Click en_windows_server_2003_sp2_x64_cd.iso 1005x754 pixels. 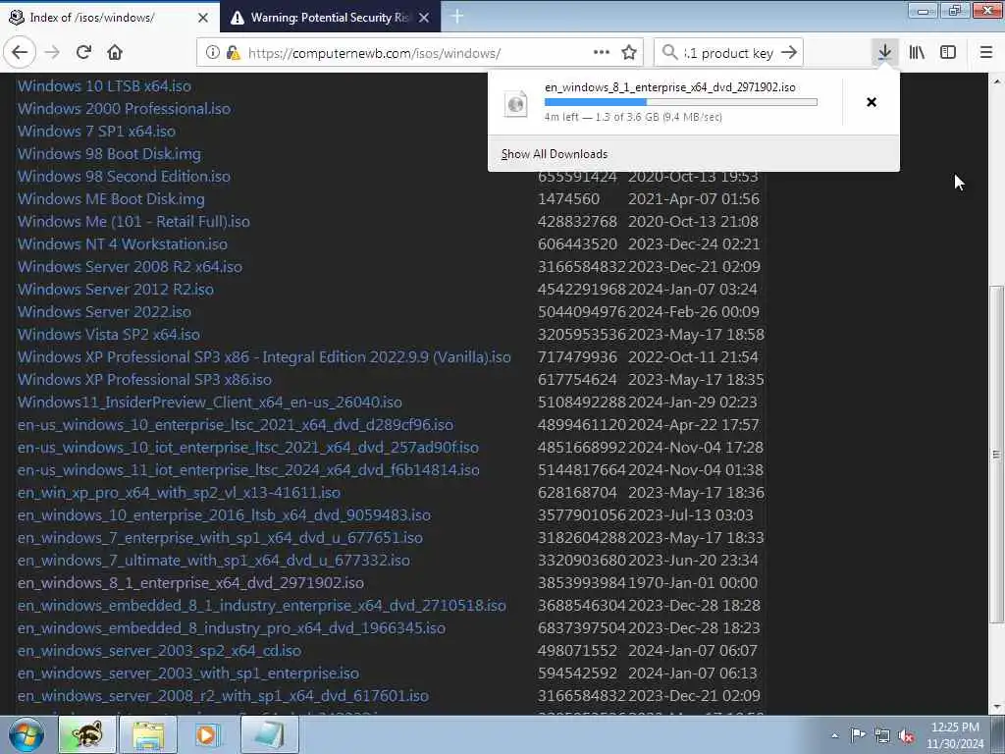(x=159, y=650)
